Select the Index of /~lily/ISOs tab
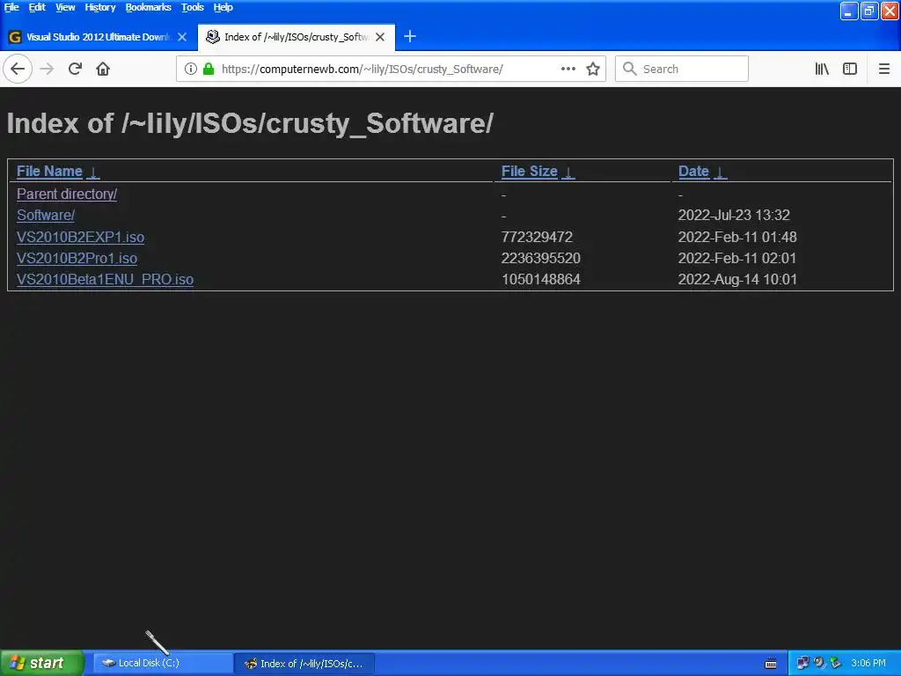This screenshot has width=901, height=676. [x=296, y=37]
